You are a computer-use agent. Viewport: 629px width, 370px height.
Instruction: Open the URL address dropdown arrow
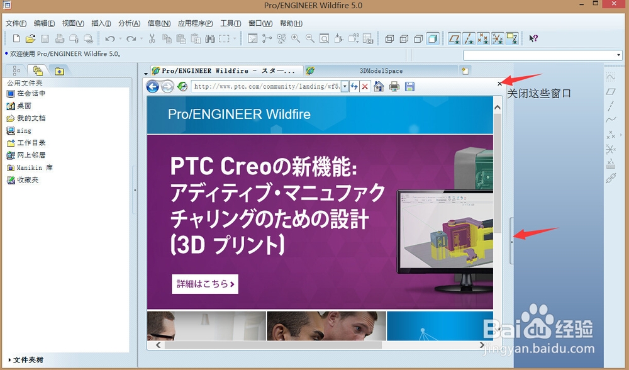(345, 86)
